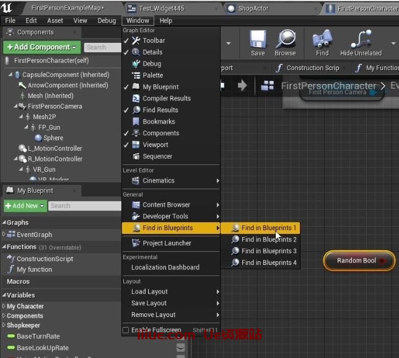
Task: Expand the Load Layout submenu
Action: coord(149,292)
